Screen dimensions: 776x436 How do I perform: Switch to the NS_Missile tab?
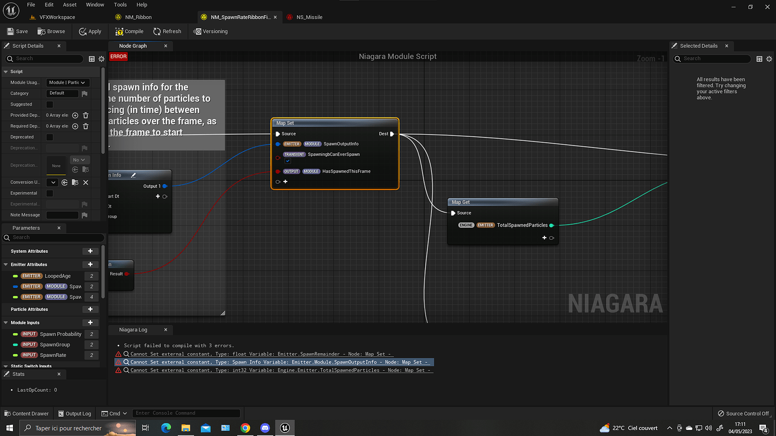(x=308, y=17)
